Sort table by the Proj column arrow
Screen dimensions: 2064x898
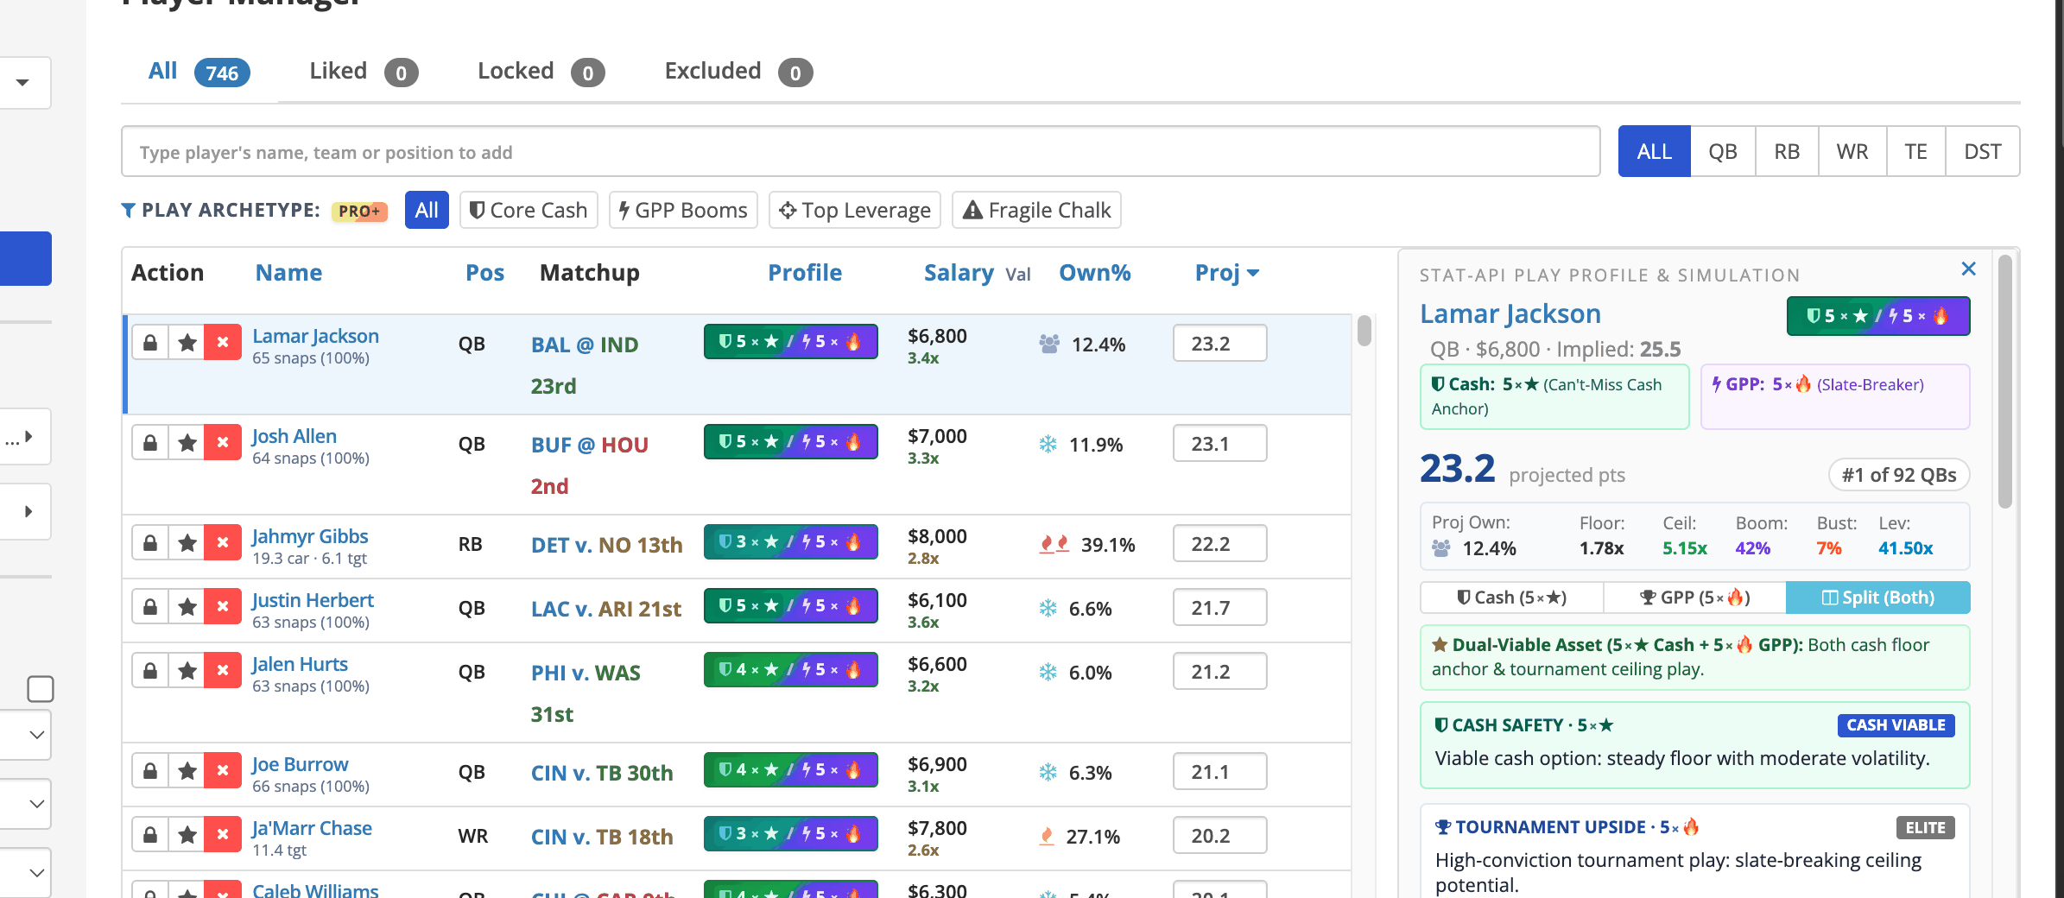click(1253, 273)
